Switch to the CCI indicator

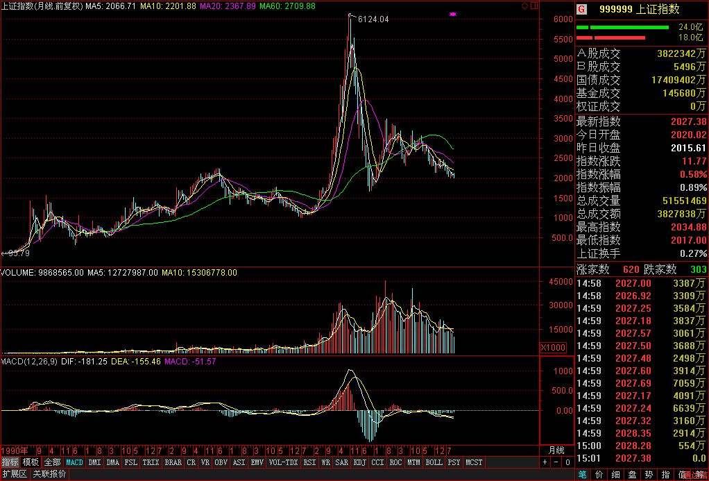pos(377,462)
